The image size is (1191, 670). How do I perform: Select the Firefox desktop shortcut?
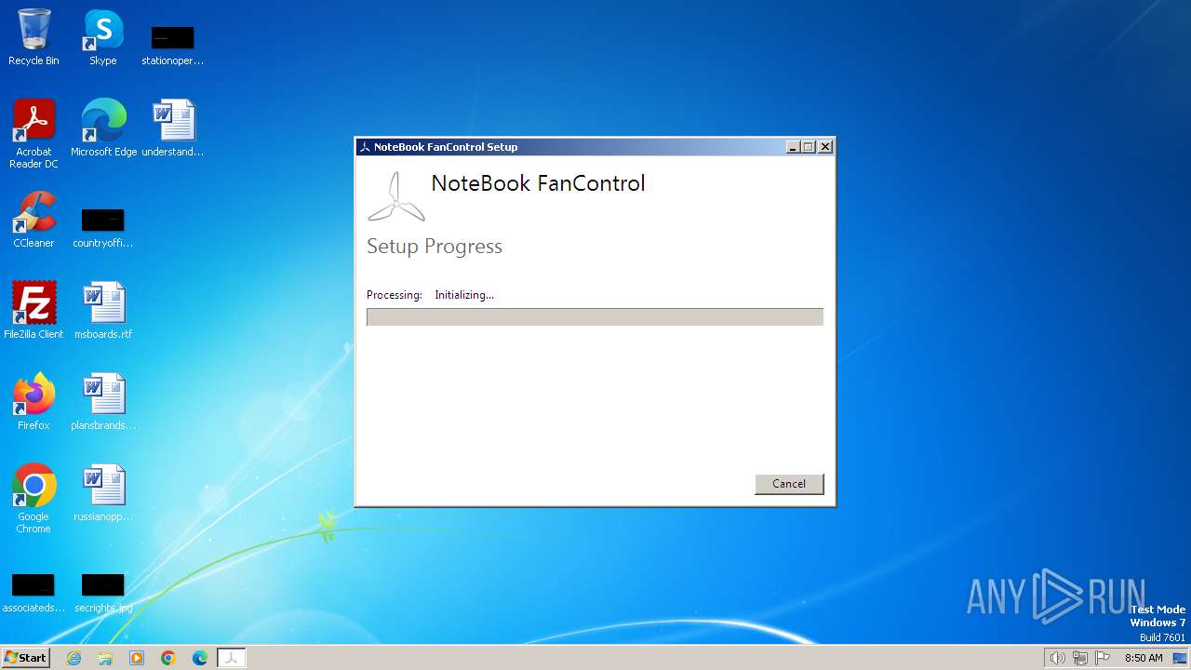[x=33, y=402]
